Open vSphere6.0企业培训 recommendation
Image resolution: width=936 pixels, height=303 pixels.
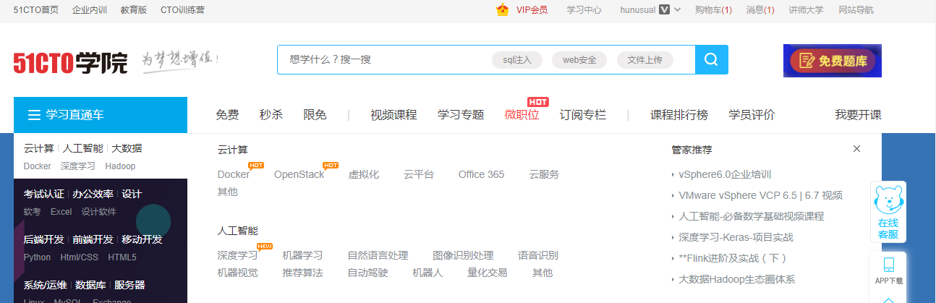[725, 174]
